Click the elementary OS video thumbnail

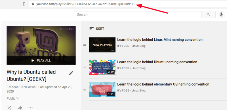tap(102, 90)
